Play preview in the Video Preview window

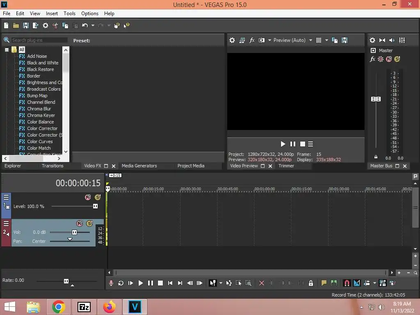point(283,144)
